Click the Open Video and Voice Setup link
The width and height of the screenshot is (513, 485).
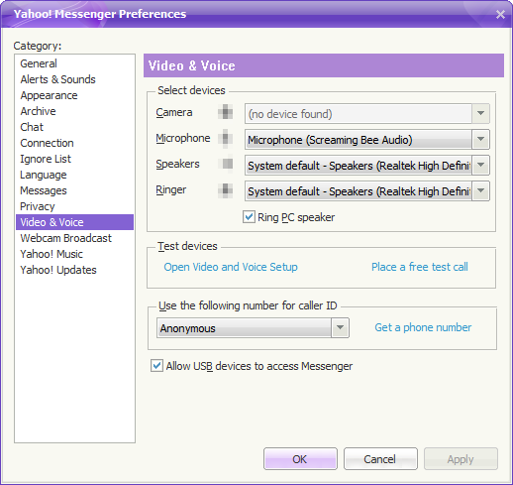tap(231, 267)
